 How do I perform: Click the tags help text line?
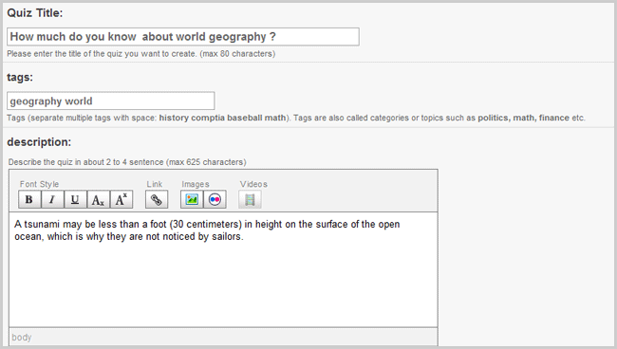click(296, 118)
